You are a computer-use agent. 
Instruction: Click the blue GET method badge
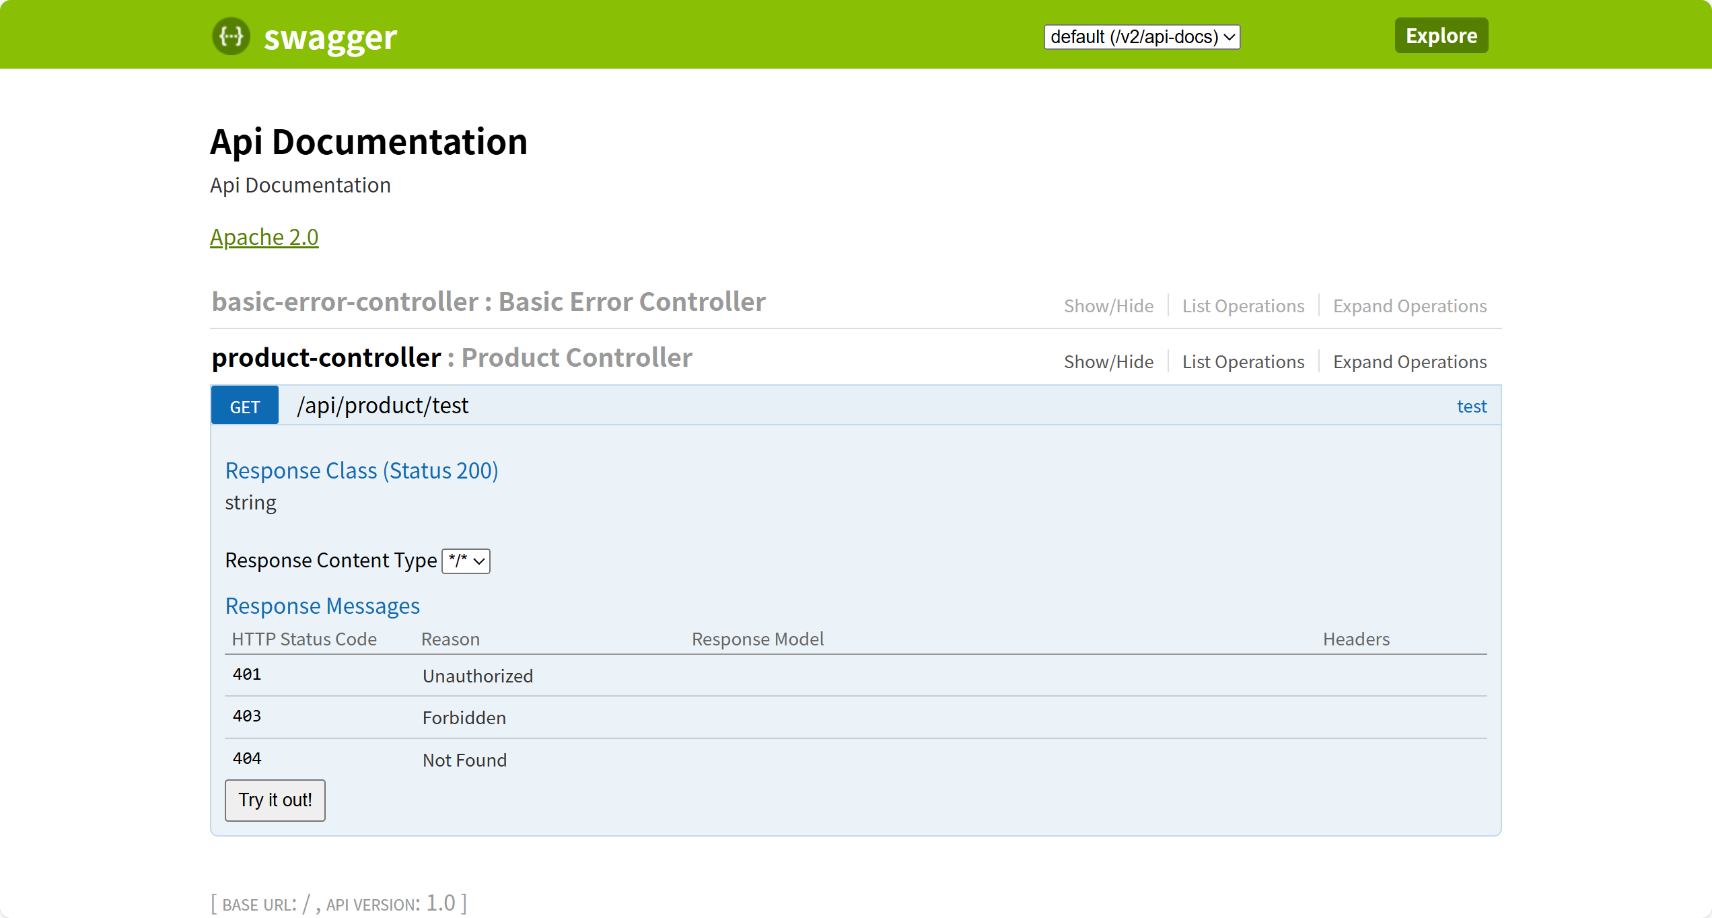click(245, 407)
